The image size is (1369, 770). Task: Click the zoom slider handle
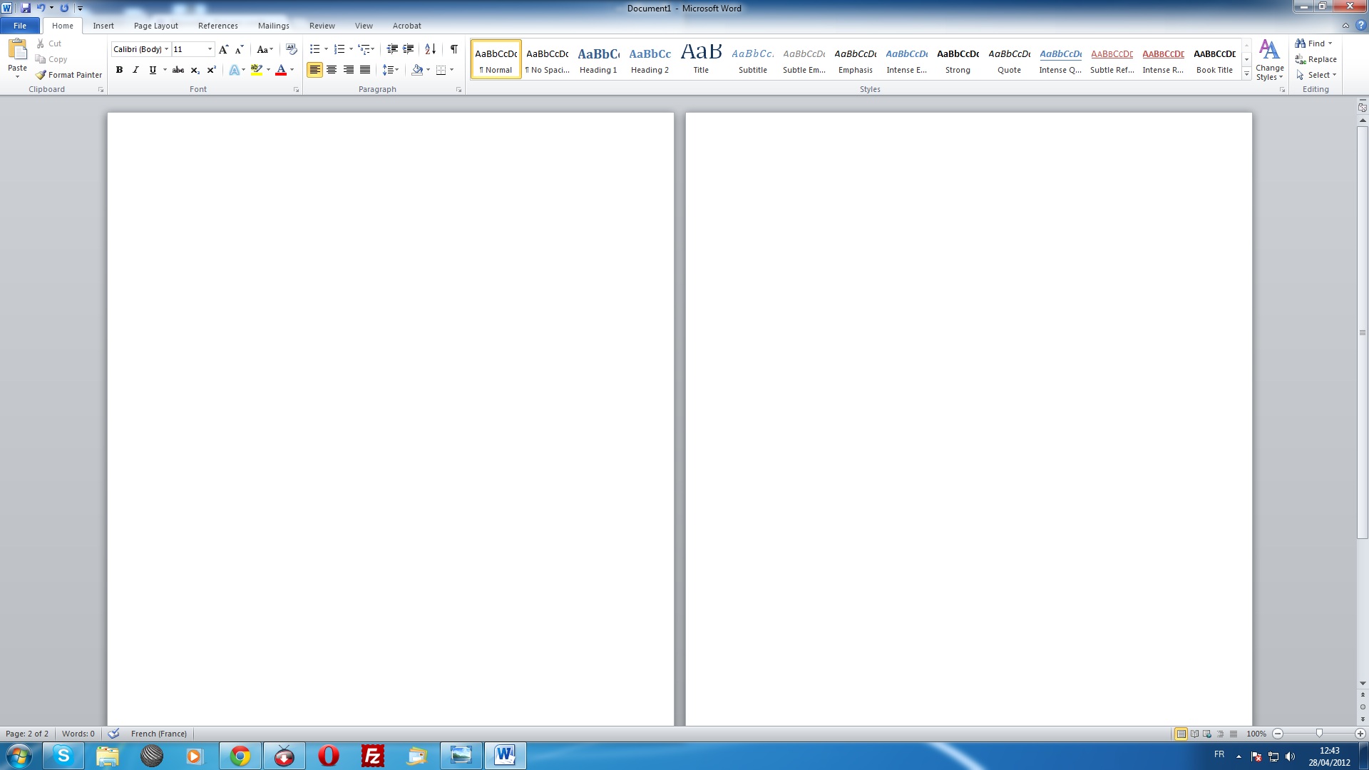(1319, 733)
